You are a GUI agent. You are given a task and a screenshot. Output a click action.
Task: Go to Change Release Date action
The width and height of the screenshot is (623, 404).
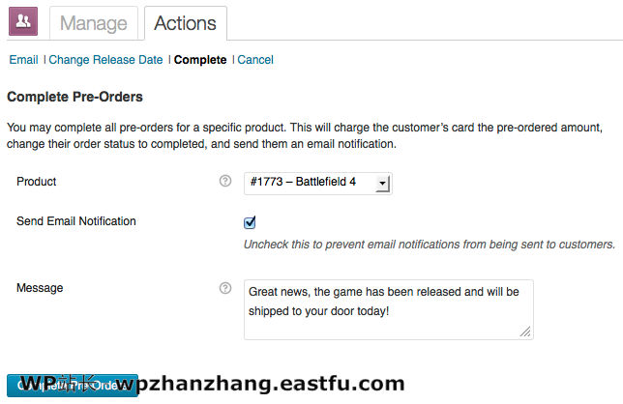106,60
